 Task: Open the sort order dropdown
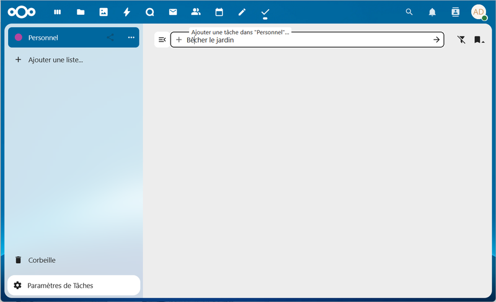(479, 40)
